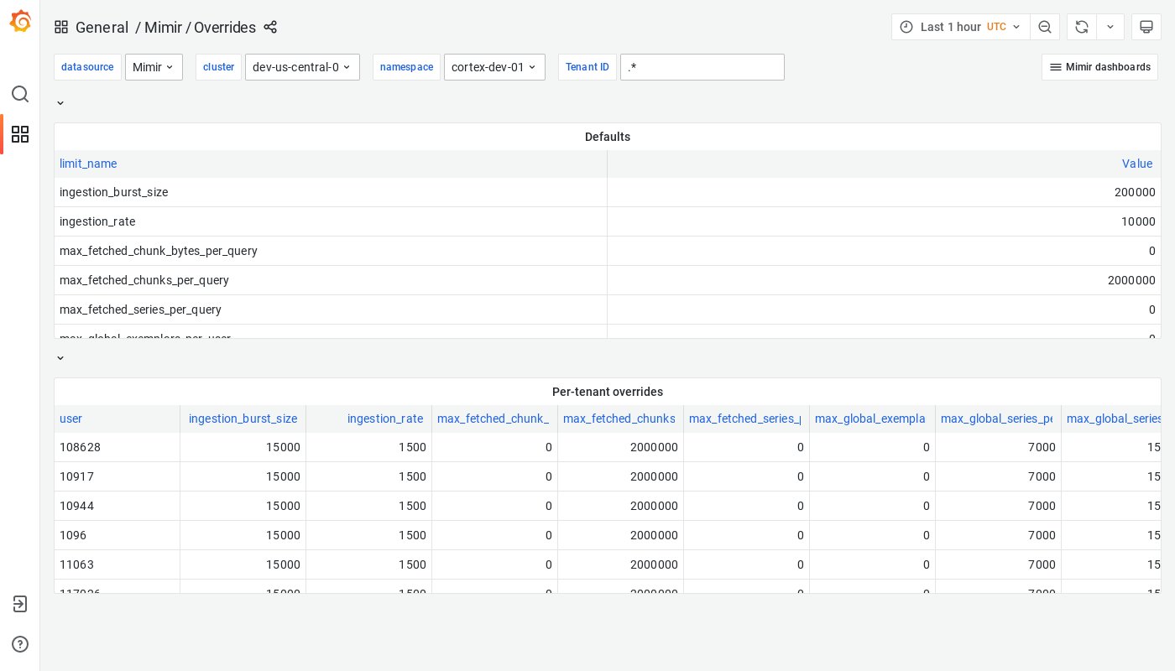Open the Mimir data source dropdown
This screenshot has height=671, width=1175.
click(154, 67)
